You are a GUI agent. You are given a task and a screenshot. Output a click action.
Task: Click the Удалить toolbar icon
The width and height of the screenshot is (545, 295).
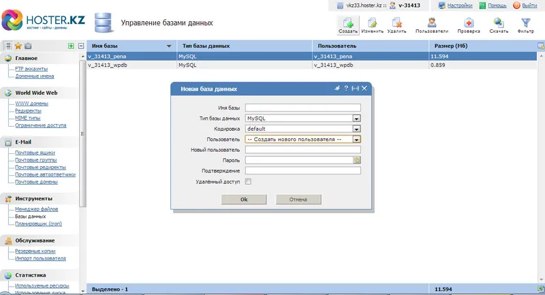tap(396, 25)
